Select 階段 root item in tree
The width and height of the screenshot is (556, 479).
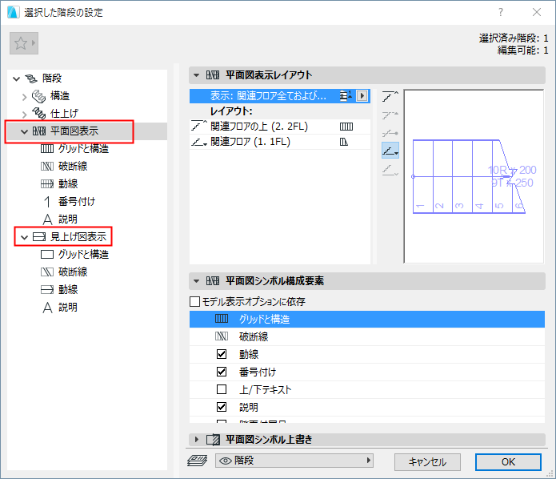(52, 78)
